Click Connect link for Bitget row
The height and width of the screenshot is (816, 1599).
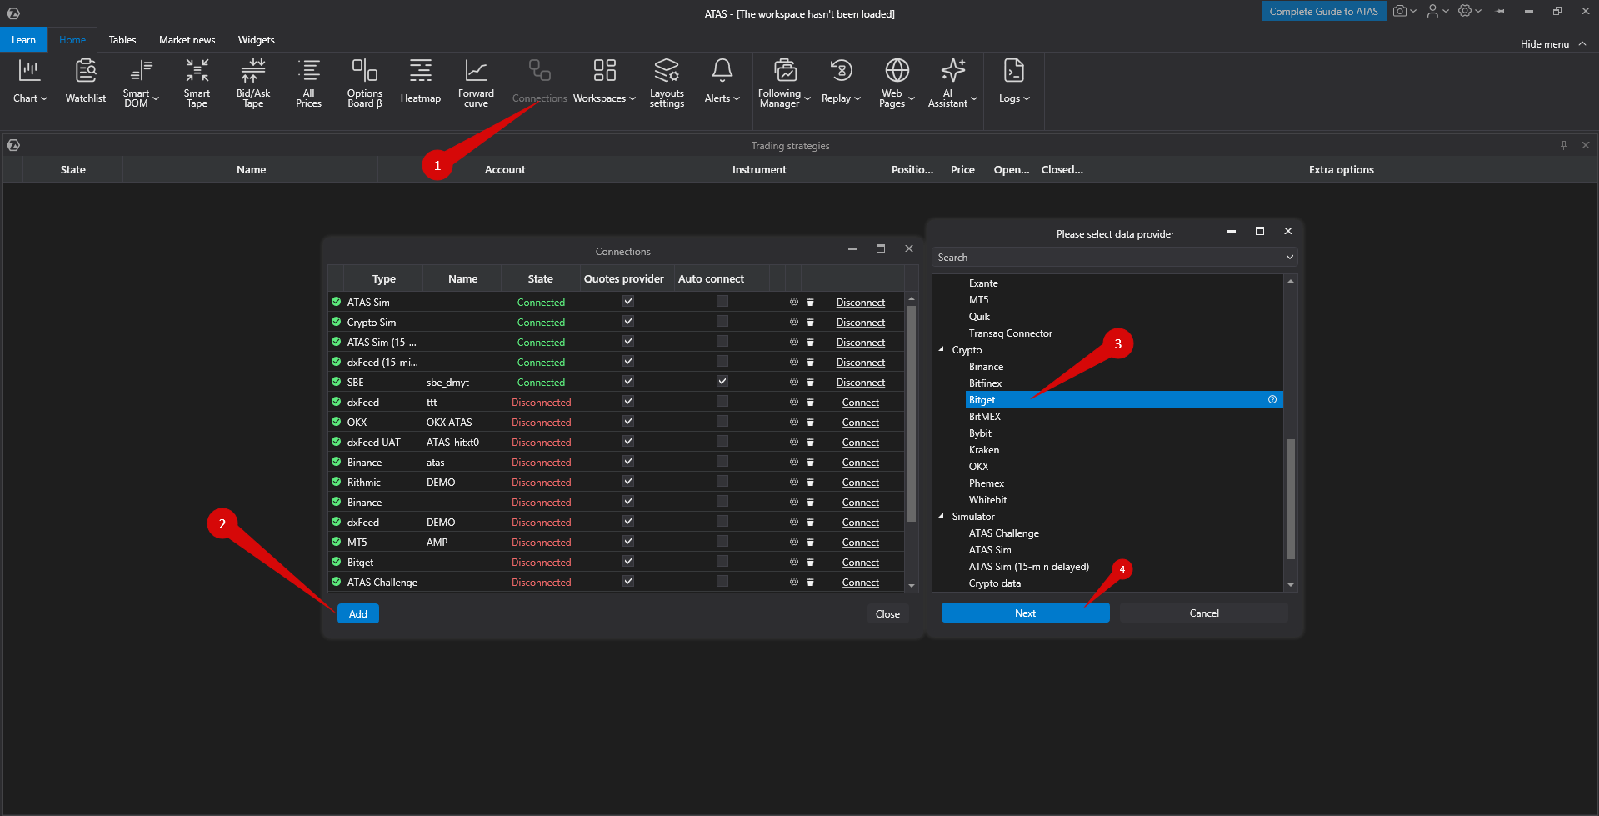tap(860, 563)
